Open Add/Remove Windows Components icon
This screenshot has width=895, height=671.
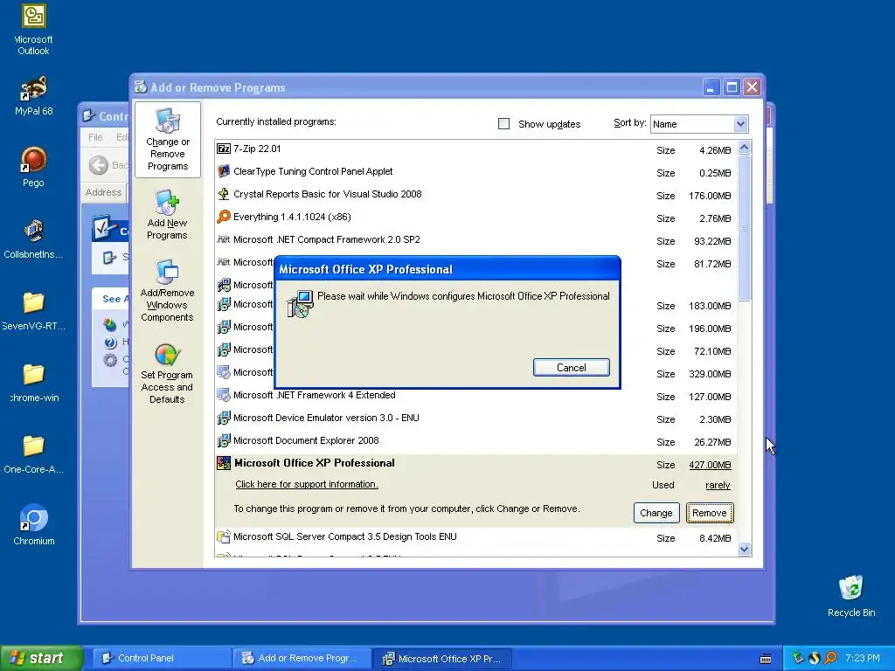click(167, 290)
